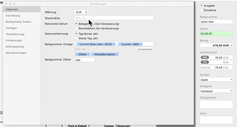
Task: Select the Ausgabe radio button
Action: tap(202, 6)
